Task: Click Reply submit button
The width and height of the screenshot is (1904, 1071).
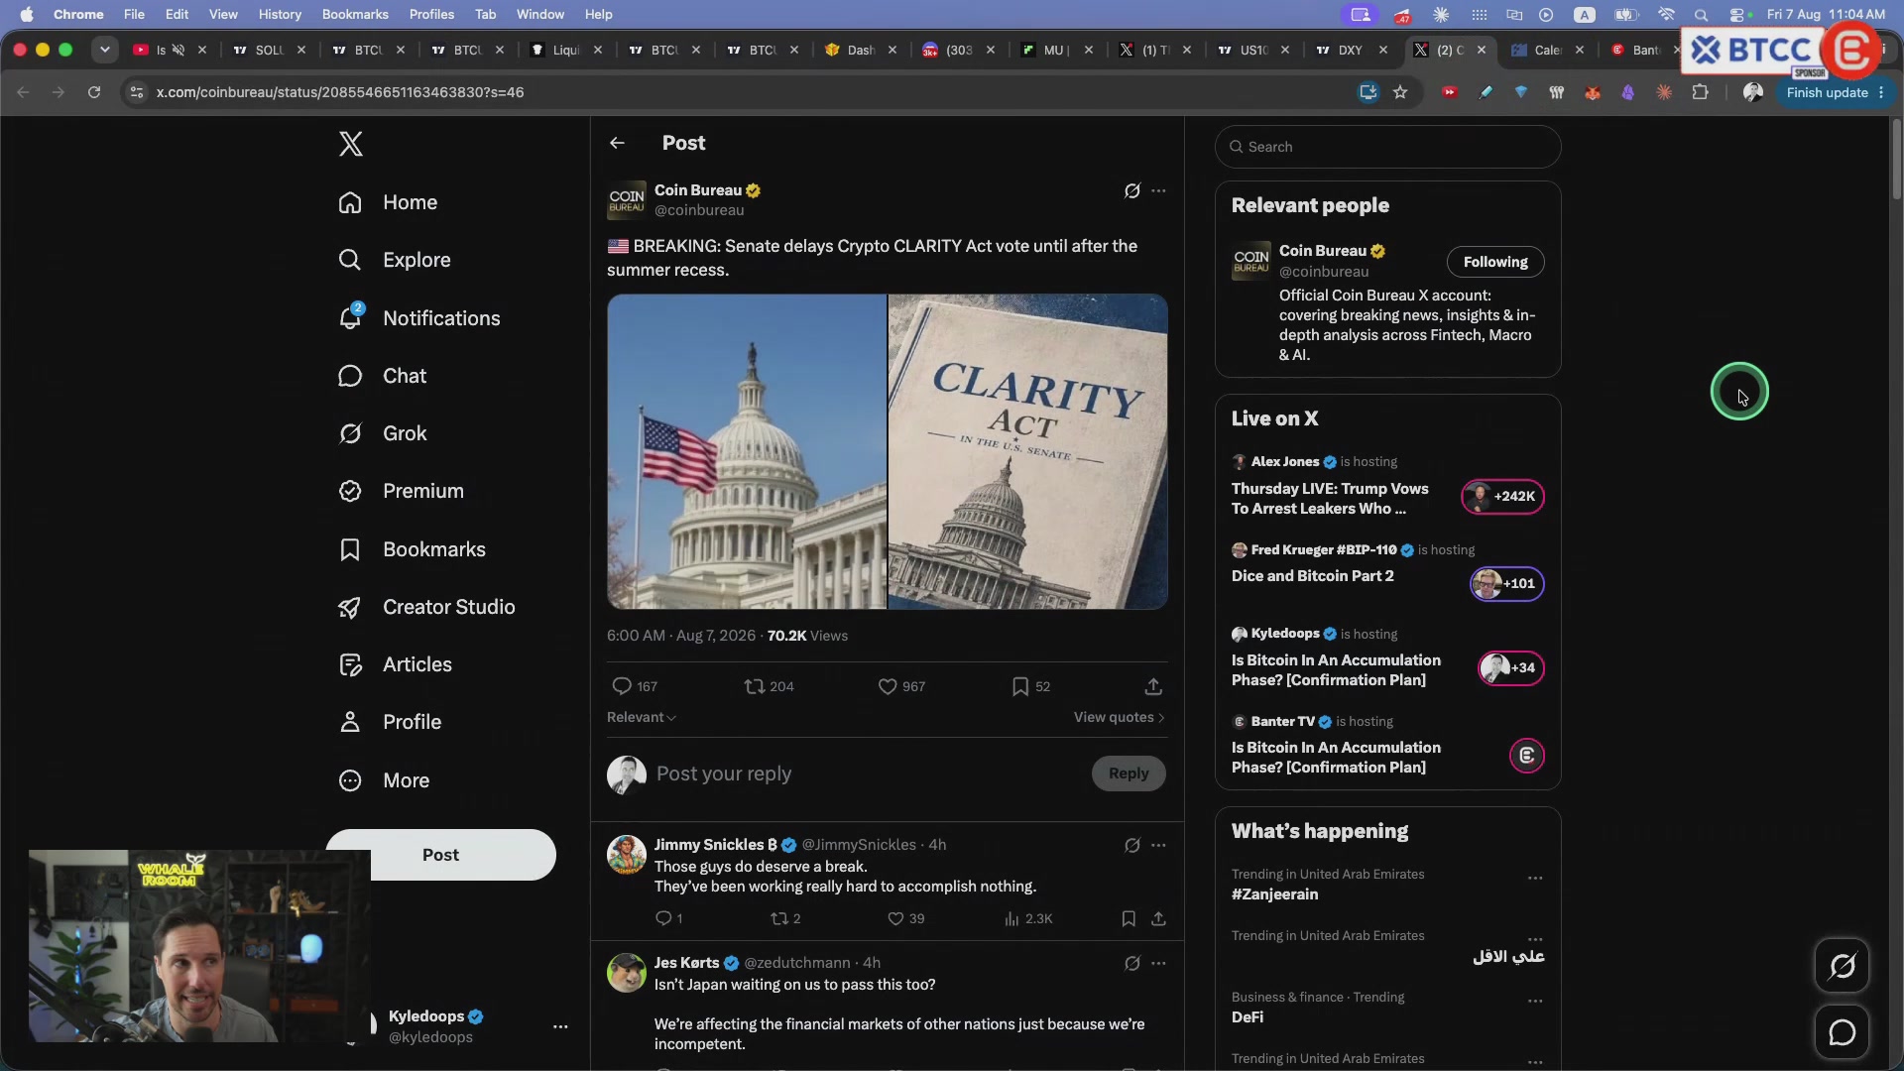Action: pos(1129,773)
